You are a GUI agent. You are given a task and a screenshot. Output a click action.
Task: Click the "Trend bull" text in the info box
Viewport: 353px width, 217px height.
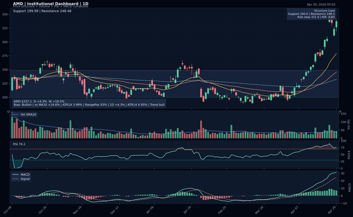tap(156, 105)
